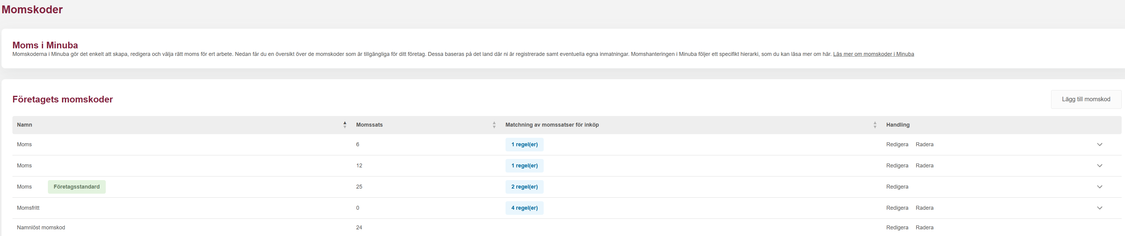
Task: Open the Läs mer om momskoder i Minuba link
Action: [873, 54]
